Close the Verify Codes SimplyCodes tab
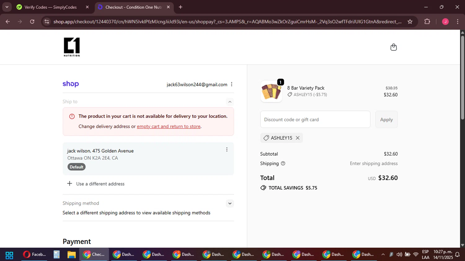465x261 pixels. (87, 7)
